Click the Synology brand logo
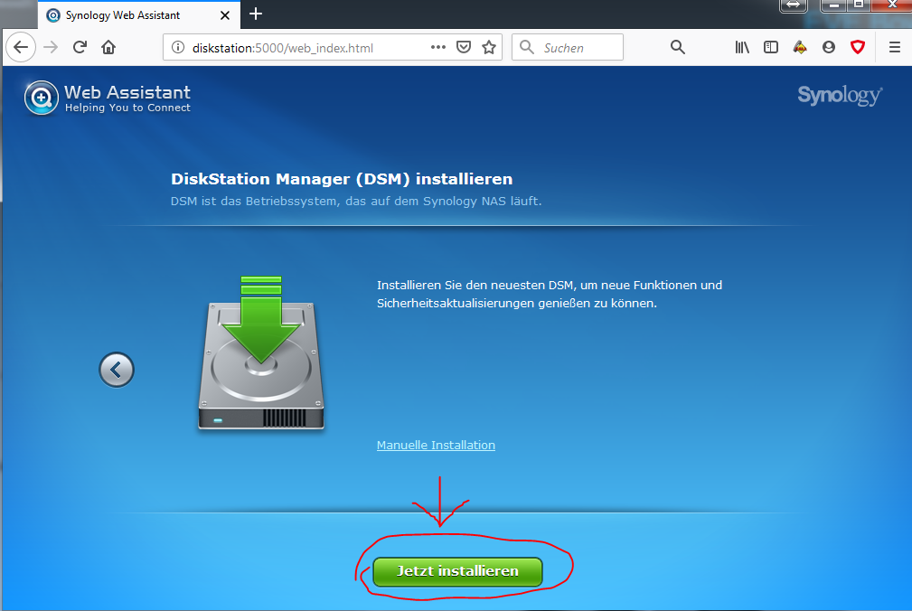 pos(840,96)
